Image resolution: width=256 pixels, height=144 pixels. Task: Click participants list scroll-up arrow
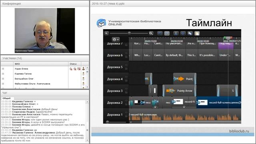point(87,68)
